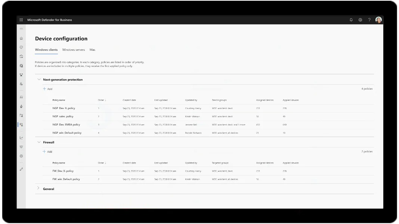This screenshot has height=224, width=399.
Task: Expand the General section
Action: (x=38, y=189)
